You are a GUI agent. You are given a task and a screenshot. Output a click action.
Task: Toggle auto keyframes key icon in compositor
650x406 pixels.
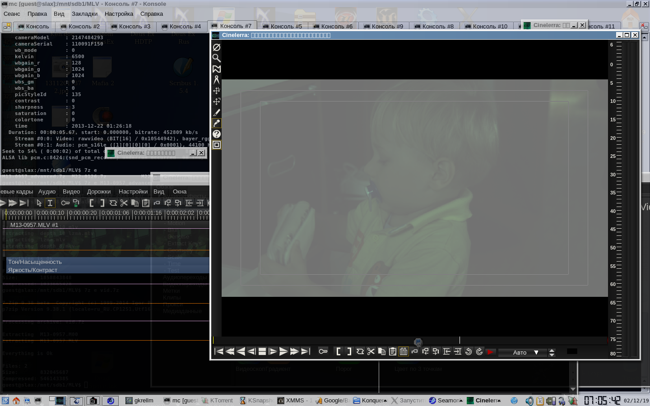point(323,351)
